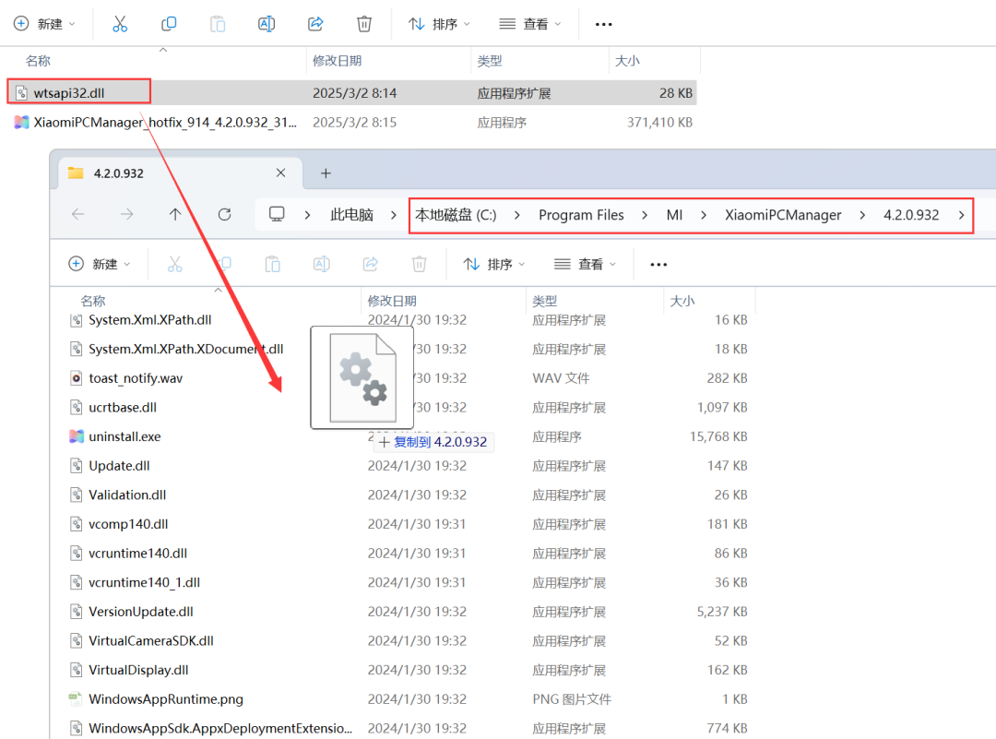The height and width of the screenshot is (739, 996).
Task: Open the 查看 dropdown in the front window
Action: tap(586, 264)
